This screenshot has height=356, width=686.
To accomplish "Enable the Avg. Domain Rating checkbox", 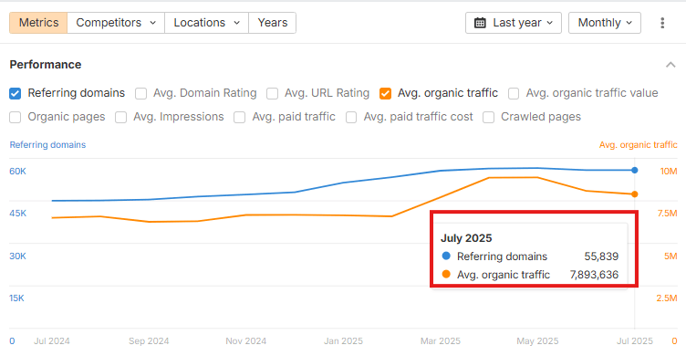I will 140,93.
